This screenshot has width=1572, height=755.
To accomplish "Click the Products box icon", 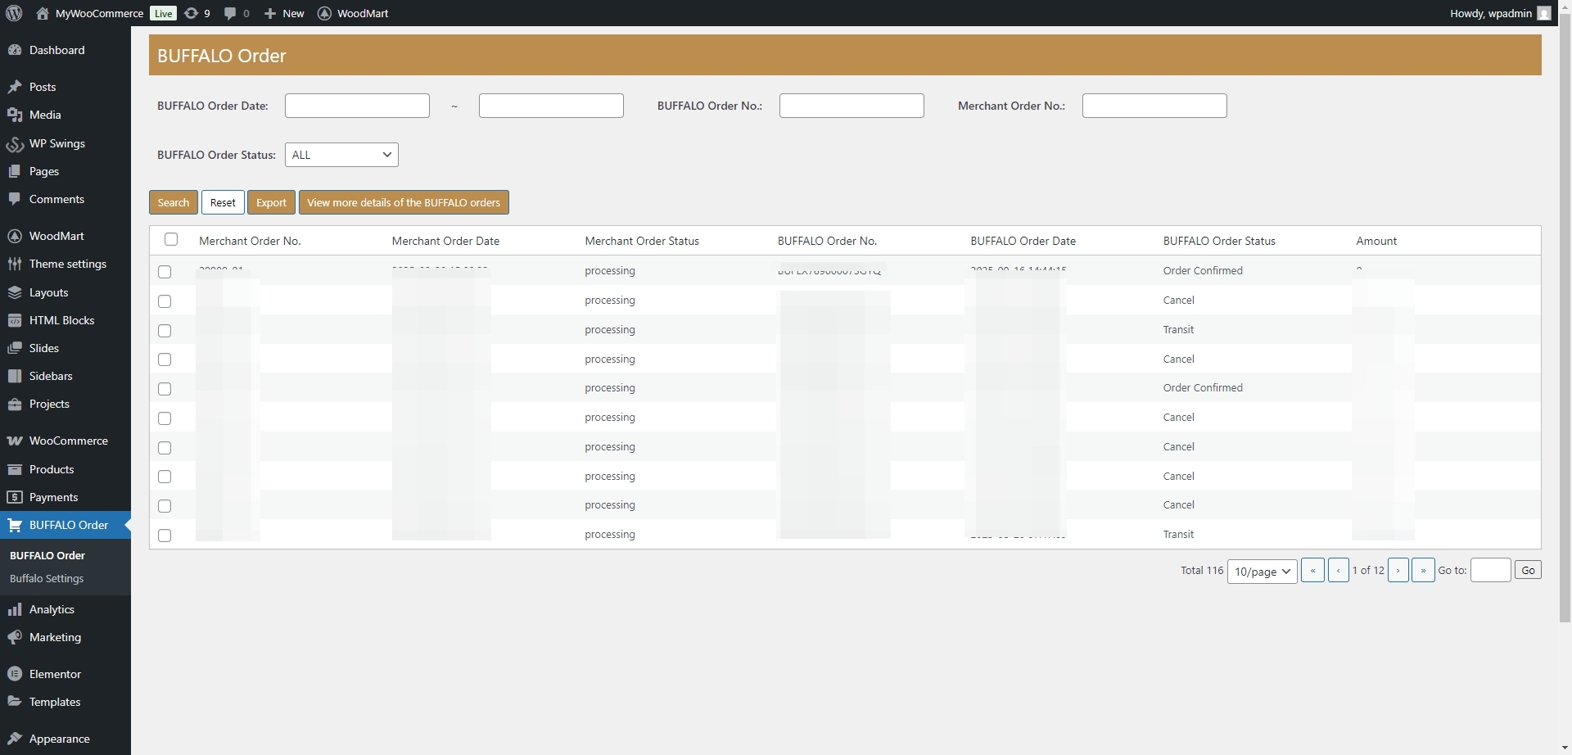I will click(15, 469).
